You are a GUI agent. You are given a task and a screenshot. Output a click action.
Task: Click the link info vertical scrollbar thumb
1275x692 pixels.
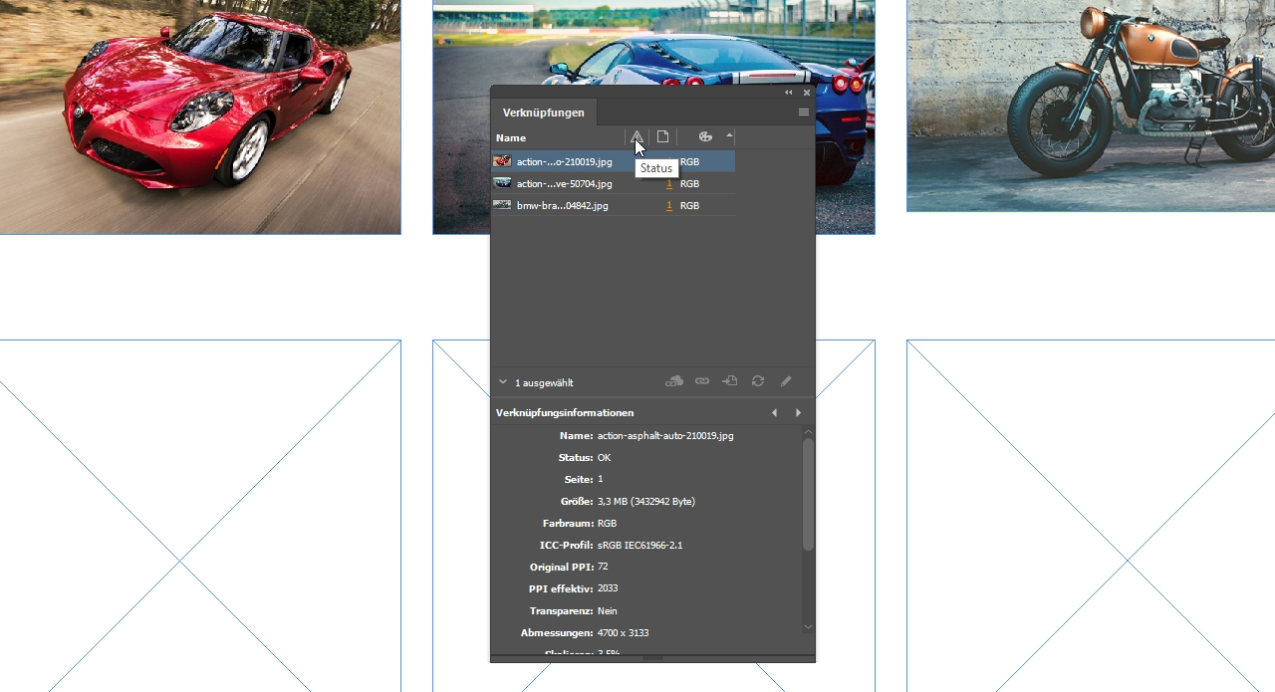(x=808, y=494)
